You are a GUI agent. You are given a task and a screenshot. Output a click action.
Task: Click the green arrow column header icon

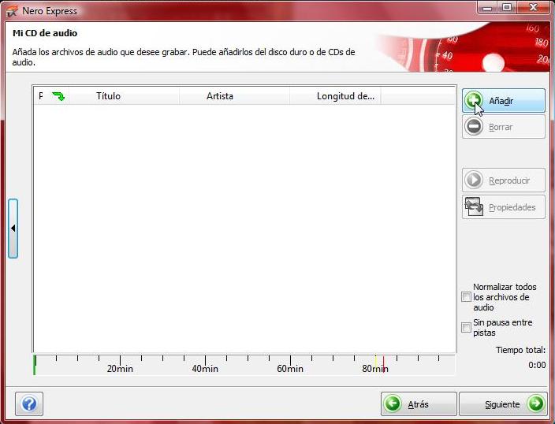58,96
